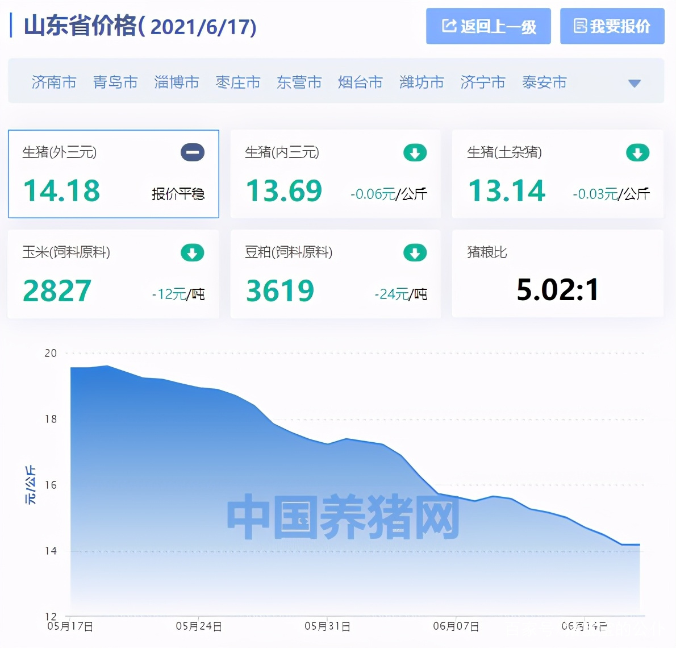Click the stable-price minus icon on 生猪(外三元)
This screenshot has width=676, height=648.
[192, 152]
